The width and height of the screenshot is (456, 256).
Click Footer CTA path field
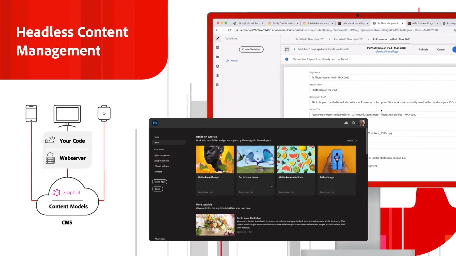coord(383,115)
